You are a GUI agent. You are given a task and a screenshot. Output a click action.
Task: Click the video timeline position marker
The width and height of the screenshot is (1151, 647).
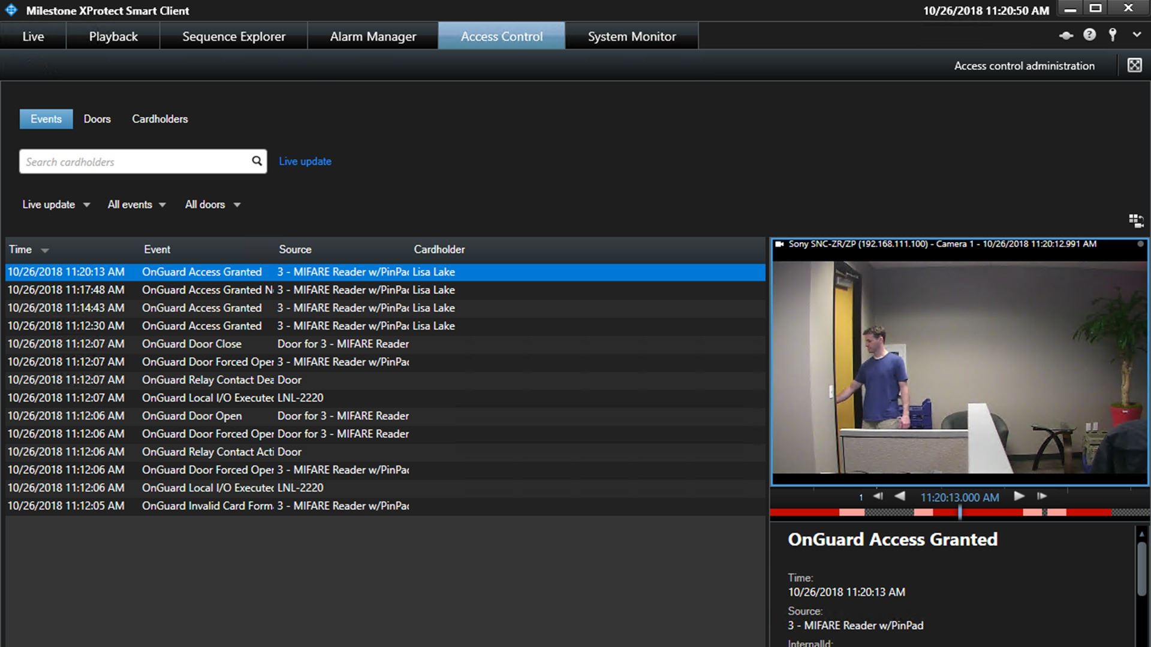(x=960, y=512)
